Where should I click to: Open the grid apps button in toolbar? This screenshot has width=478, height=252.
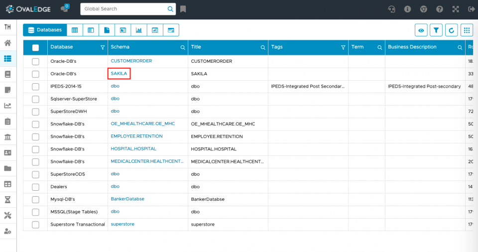click(467, 30)
